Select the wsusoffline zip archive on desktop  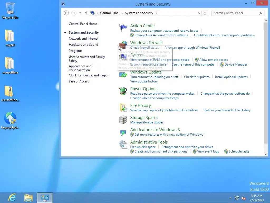10,93
